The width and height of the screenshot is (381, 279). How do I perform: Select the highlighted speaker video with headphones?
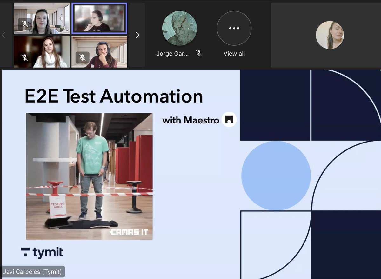(x=99, y=18)
